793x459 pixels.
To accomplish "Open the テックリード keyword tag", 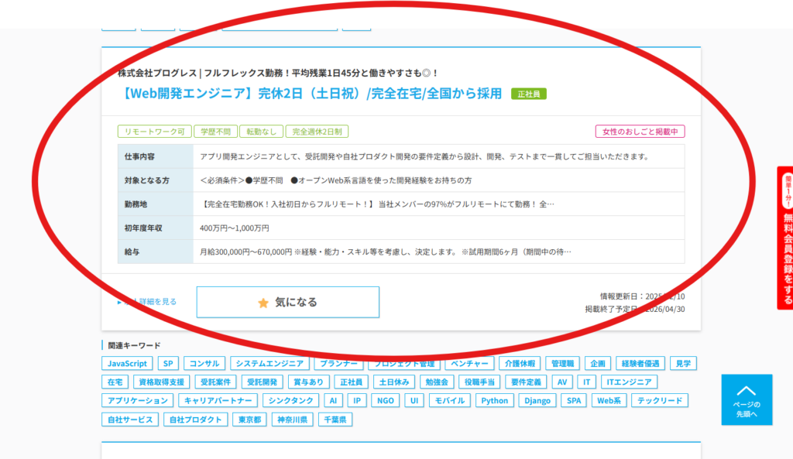I will (660, 401).
